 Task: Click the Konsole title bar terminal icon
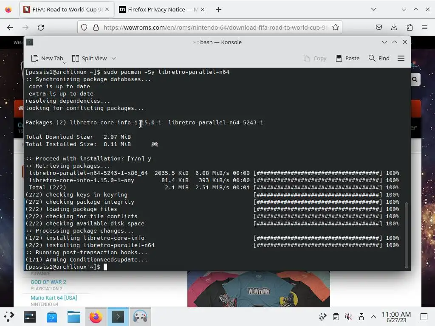(30, 42)
